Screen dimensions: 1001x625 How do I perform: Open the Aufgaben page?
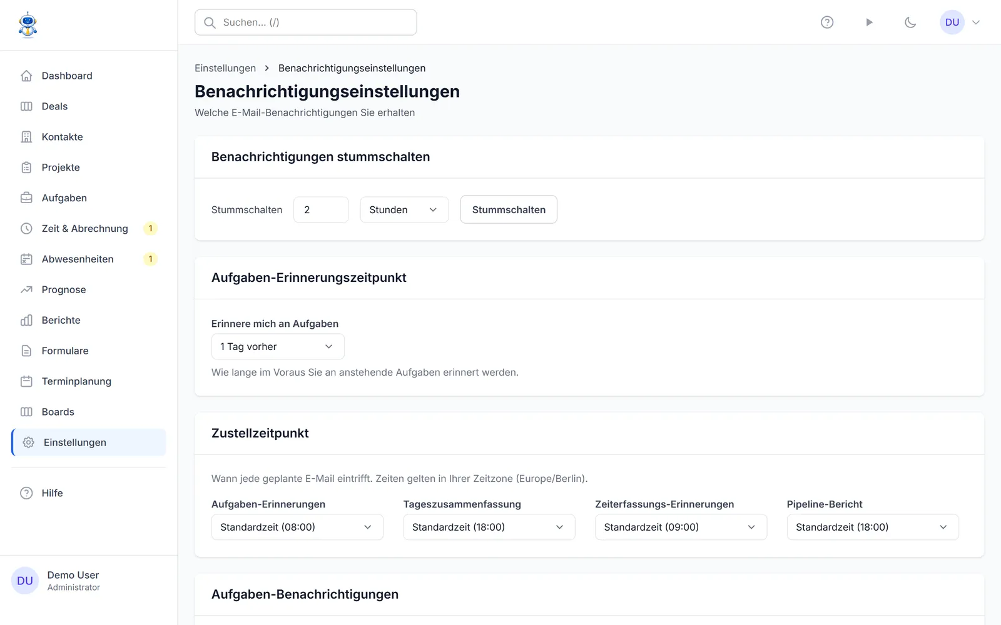coord(89,198)
